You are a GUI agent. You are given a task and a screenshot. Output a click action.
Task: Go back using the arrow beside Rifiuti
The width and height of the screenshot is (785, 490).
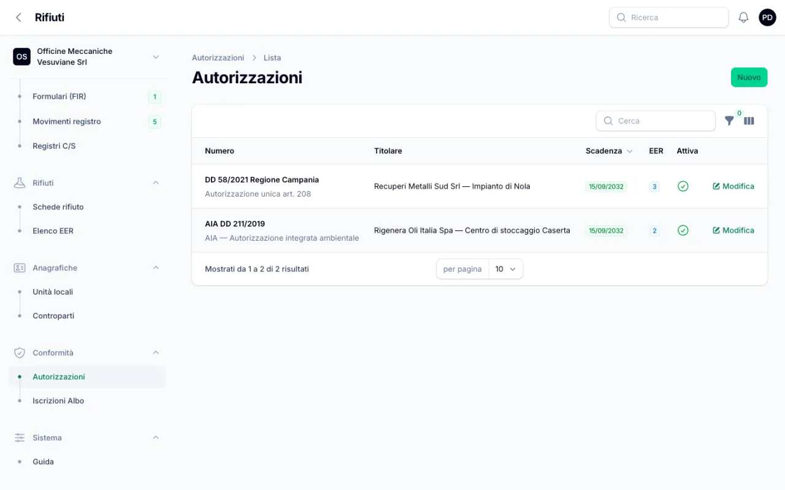(18, 18)
